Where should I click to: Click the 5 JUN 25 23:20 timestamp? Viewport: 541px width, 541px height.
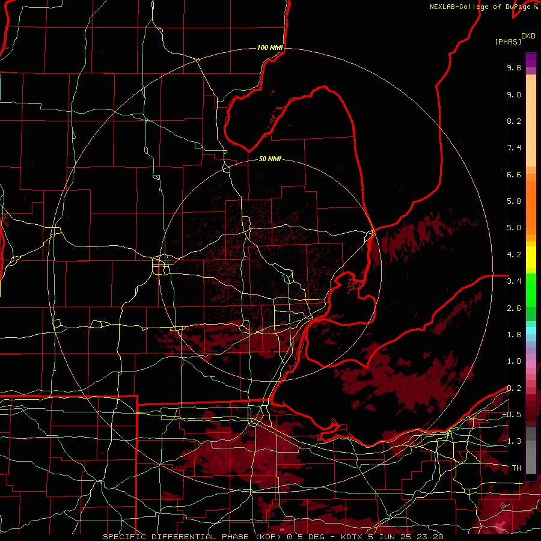coord(405,537)
